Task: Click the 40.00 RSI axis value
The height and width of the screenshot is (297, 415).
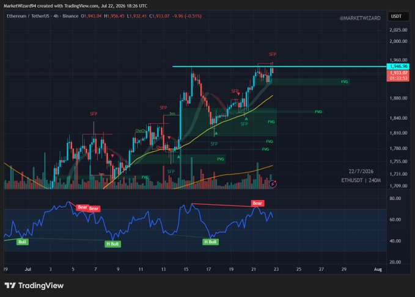Action: pos(395,241)
